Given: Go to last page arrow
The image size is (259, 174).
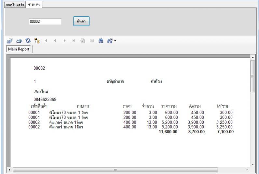Looking at the screenshot, I should [x=74, y=41].
